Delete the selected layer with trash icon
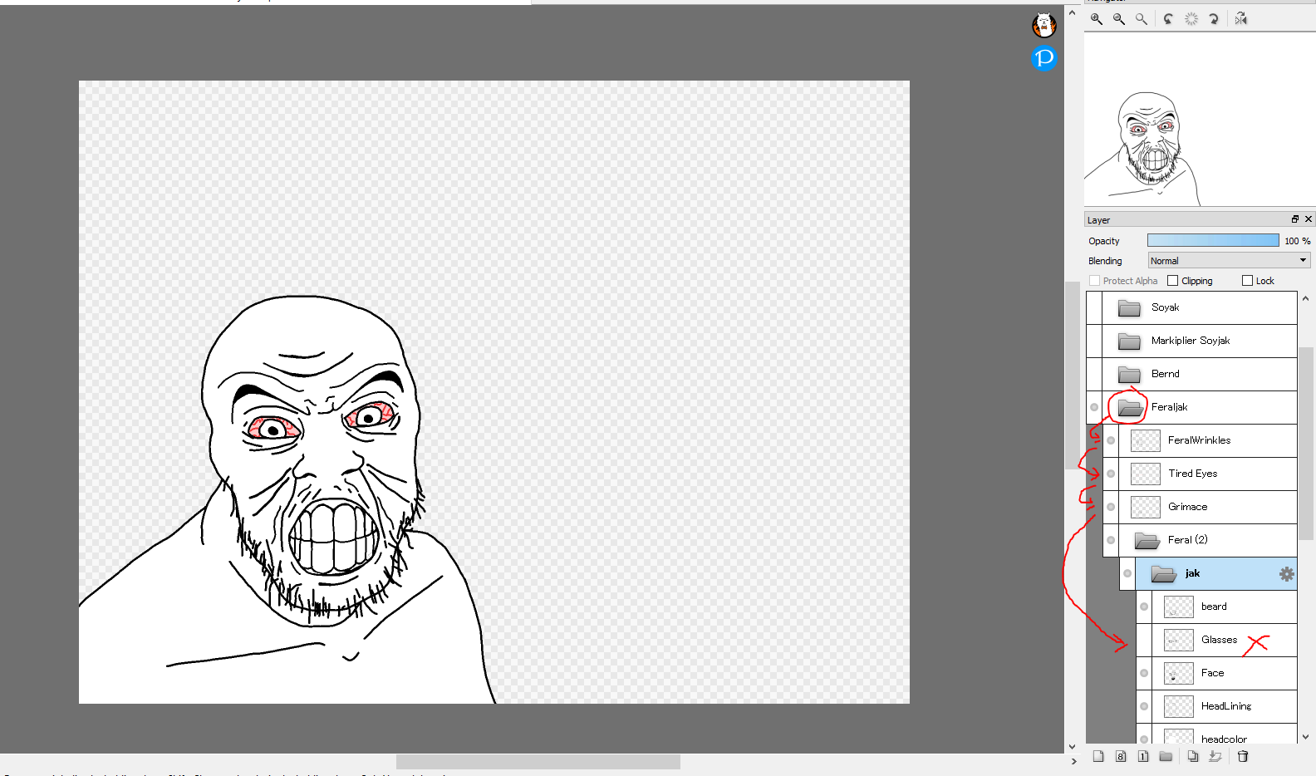This screenshot has width=1316, height=776. pyautogui.click(x=1243, y=756)
